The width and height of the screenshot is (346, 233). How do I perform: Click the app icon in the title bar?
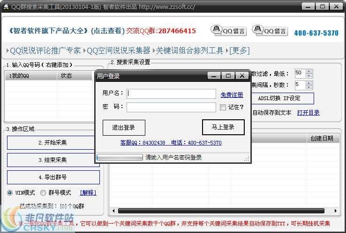[x=6, y=7]
